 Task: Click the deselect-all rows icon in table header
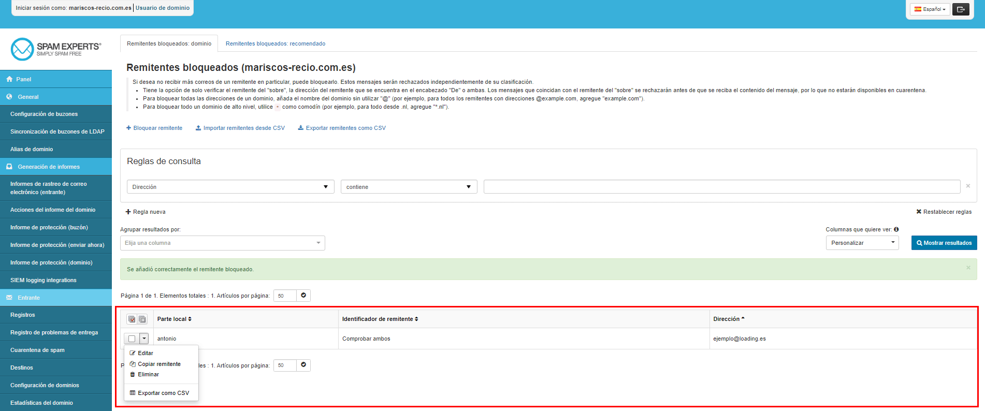coord(142,319)
